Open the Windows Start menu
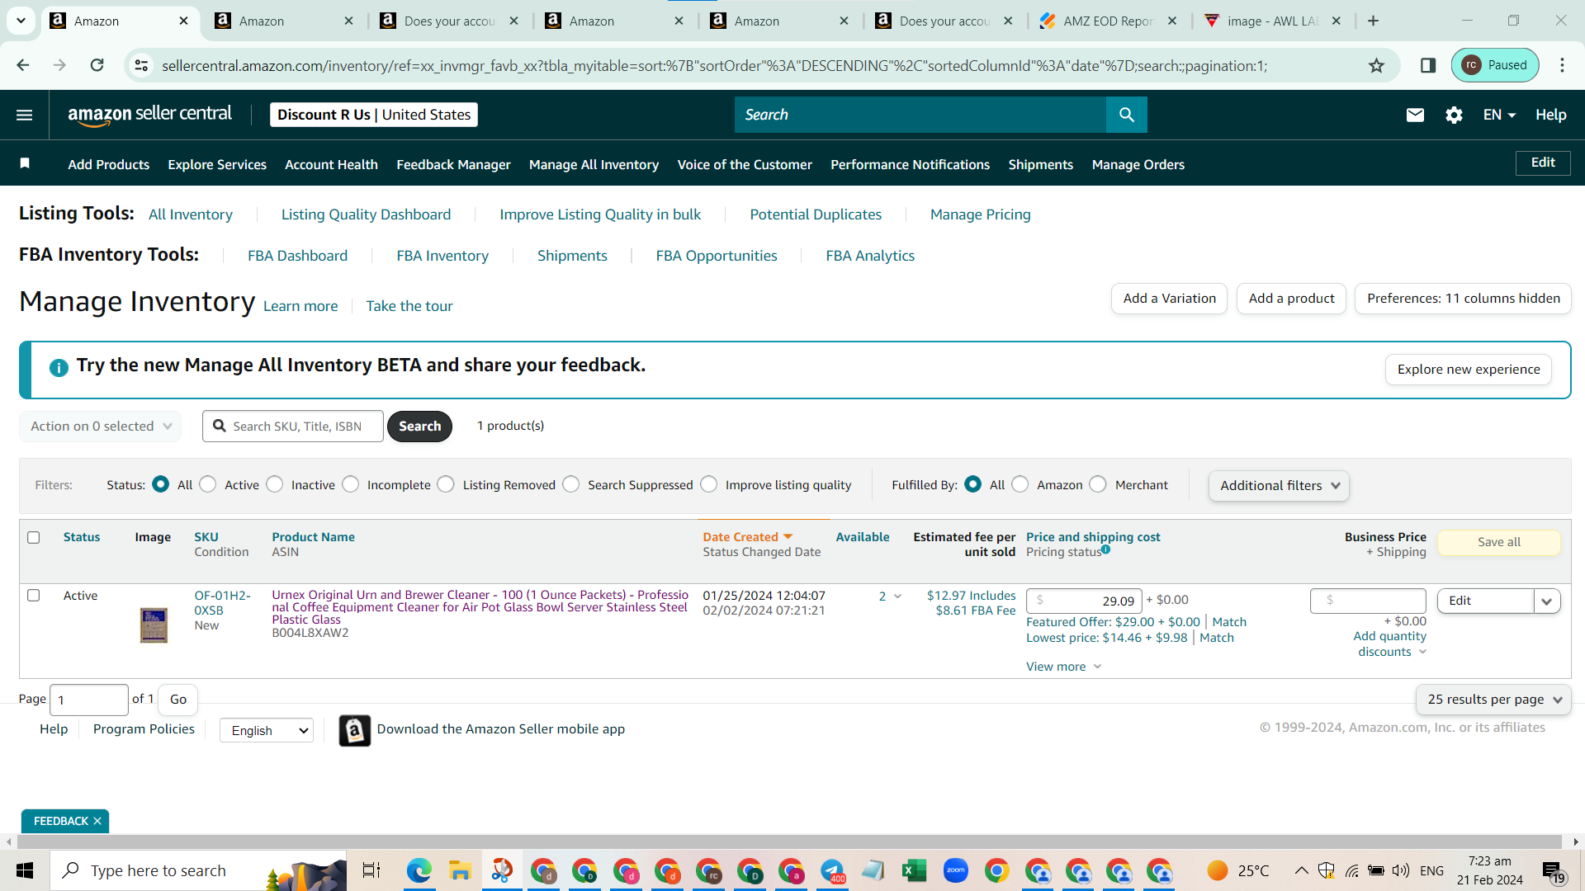The width and height of the screenshot is (1585, 891). (25, 870)
